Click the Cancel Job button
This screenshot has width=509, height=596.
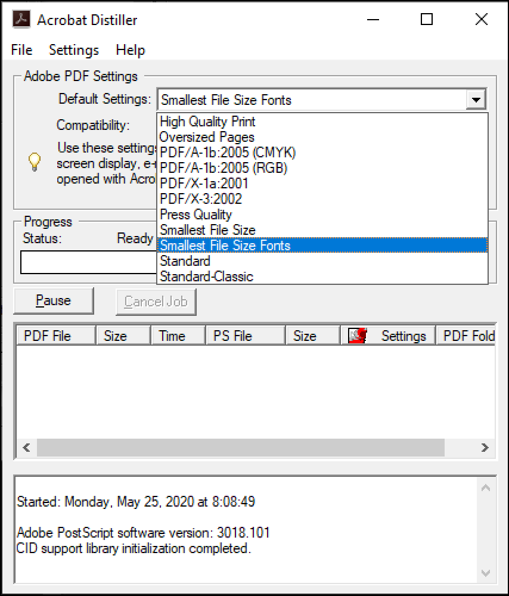point(156,302)
